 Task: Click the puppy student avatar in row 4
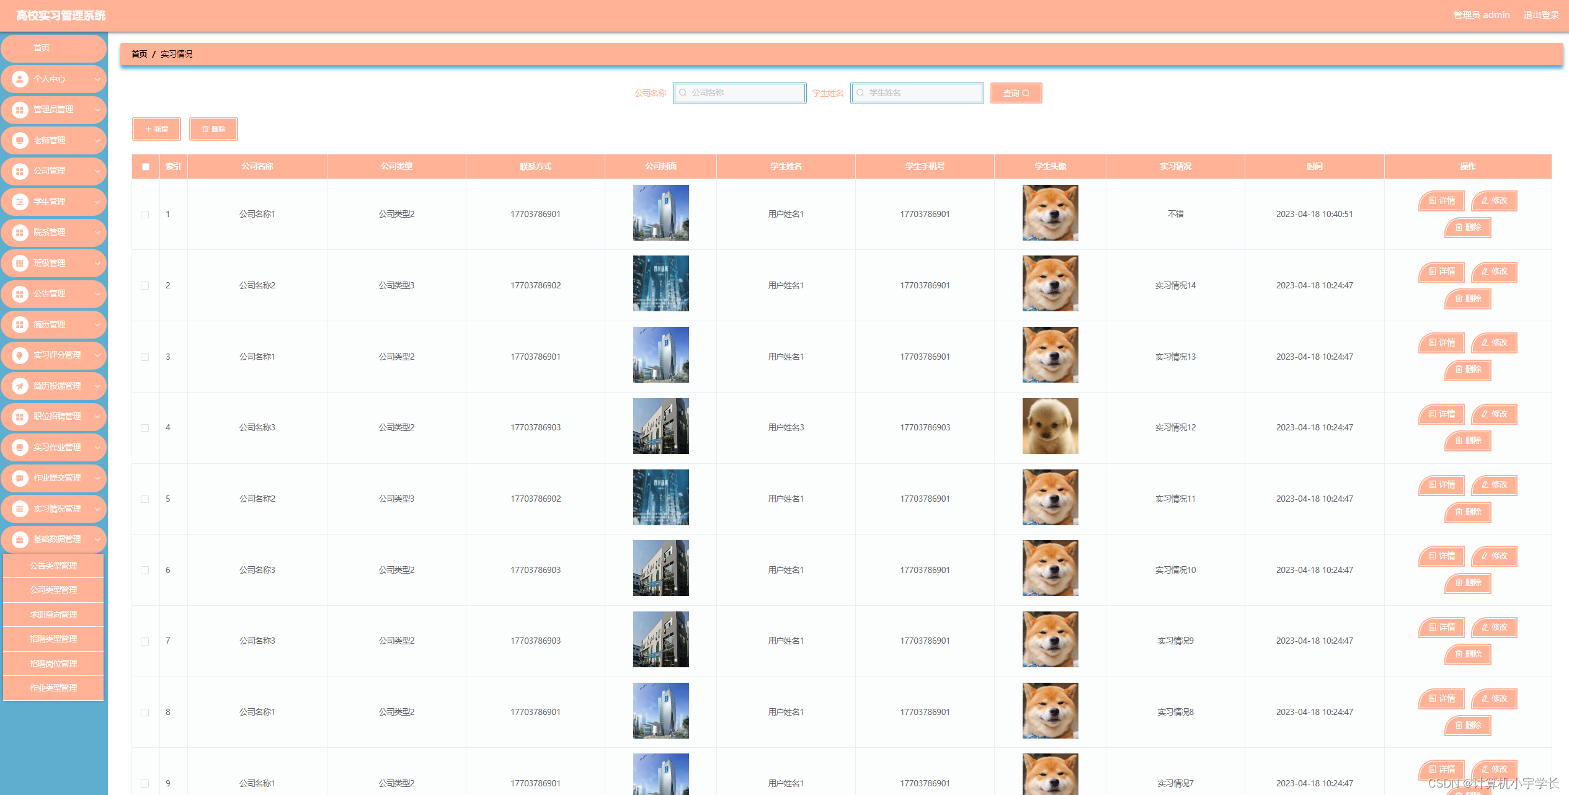click(x=1050, y=426)
